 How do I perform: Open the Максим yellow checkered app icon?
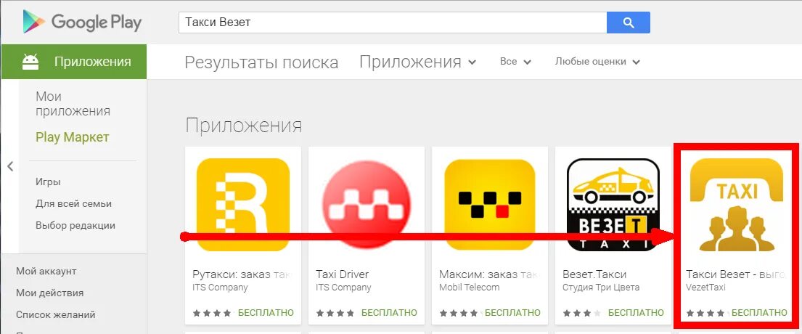(489, 205)
